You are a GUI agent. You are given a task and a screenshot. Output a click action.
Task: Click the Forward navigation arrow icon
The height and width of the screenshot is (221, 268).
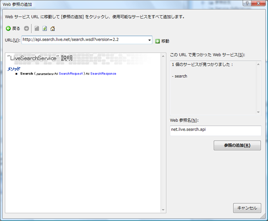pyautogui.click(x=26, y=29)
